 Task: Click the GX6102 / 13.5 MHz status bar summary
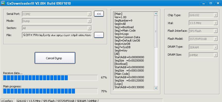click(x=58, y=101)
